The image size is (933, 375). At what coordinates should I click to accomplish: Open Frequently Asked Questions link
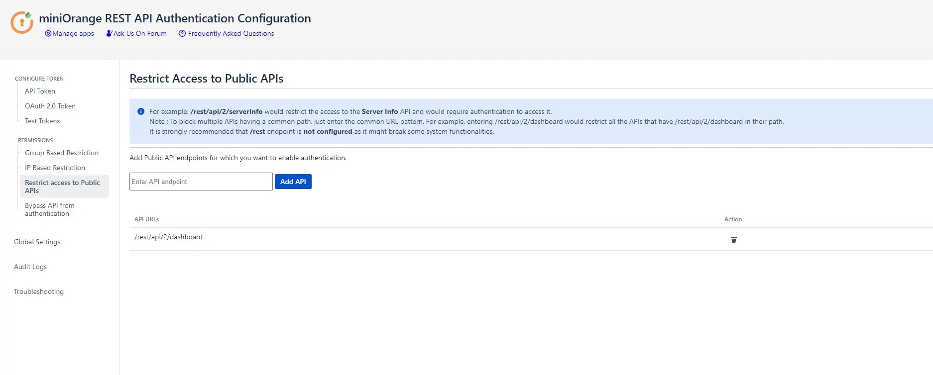click(227, 33)
